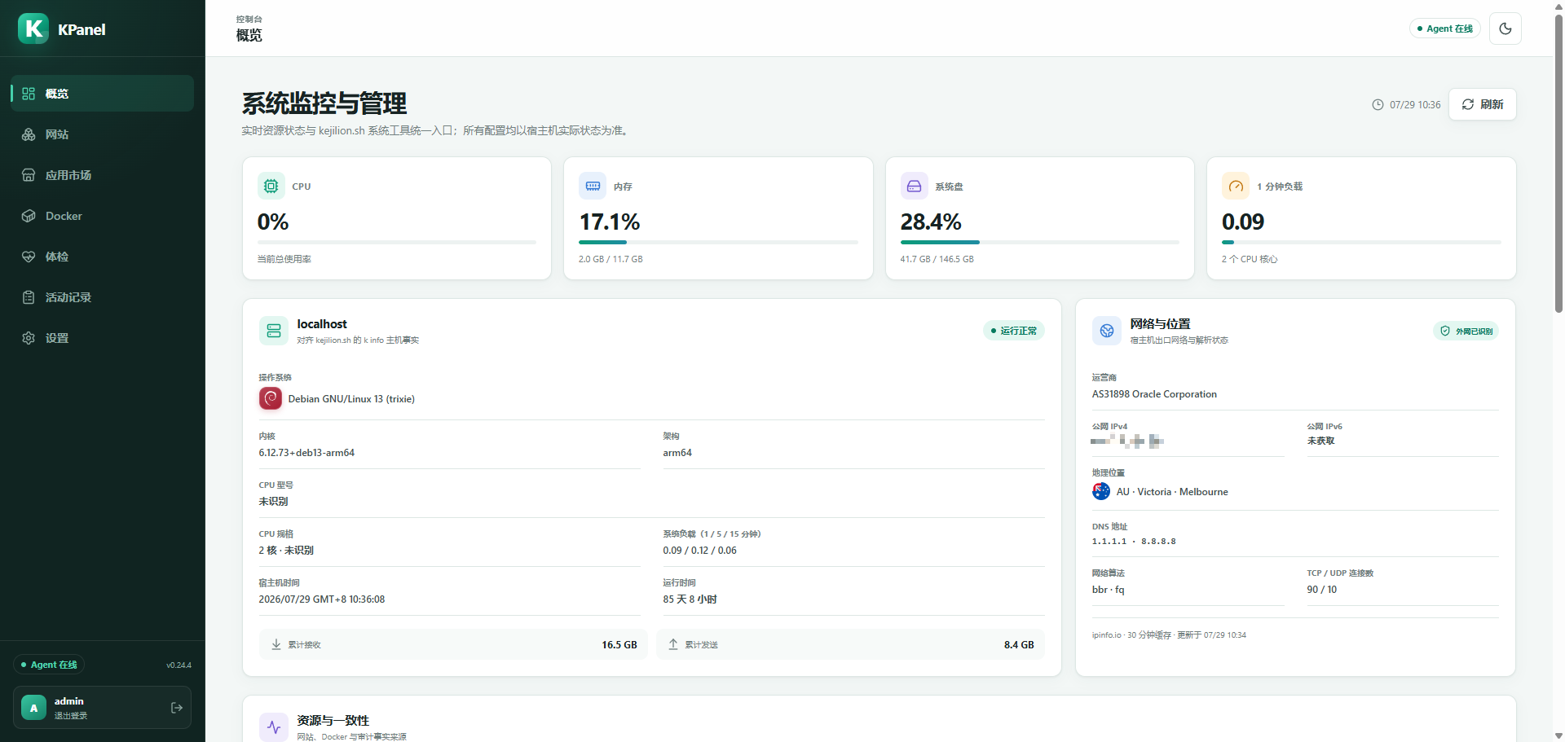The height and width of the screenshot is (742, 1565).
Task: Click 退出登录 under admin
Action: coord(71,716)
